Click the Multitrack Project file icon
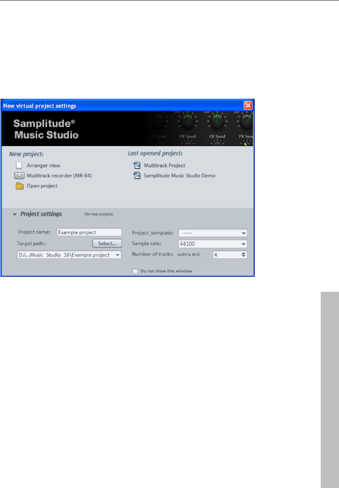Viewport: 339px width, 488px height. point(137,165)
